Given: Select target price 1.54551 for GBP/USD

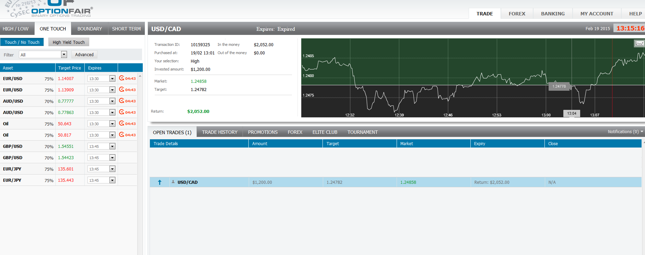Looking at the screenshot, I should [x=66, y=146].
